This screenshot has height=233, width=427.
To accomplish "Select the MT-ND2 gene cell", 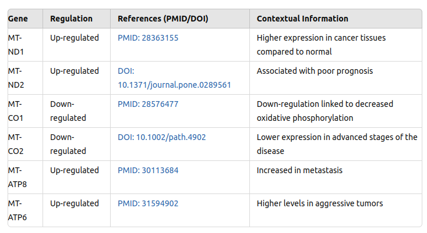I will (x=15, y=78).
